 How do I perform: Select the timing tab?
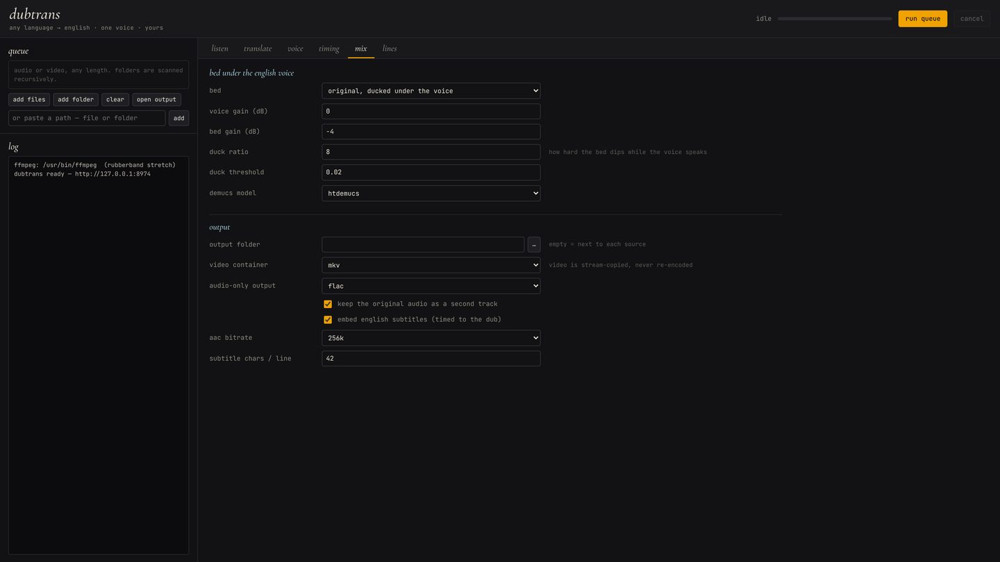329,49
